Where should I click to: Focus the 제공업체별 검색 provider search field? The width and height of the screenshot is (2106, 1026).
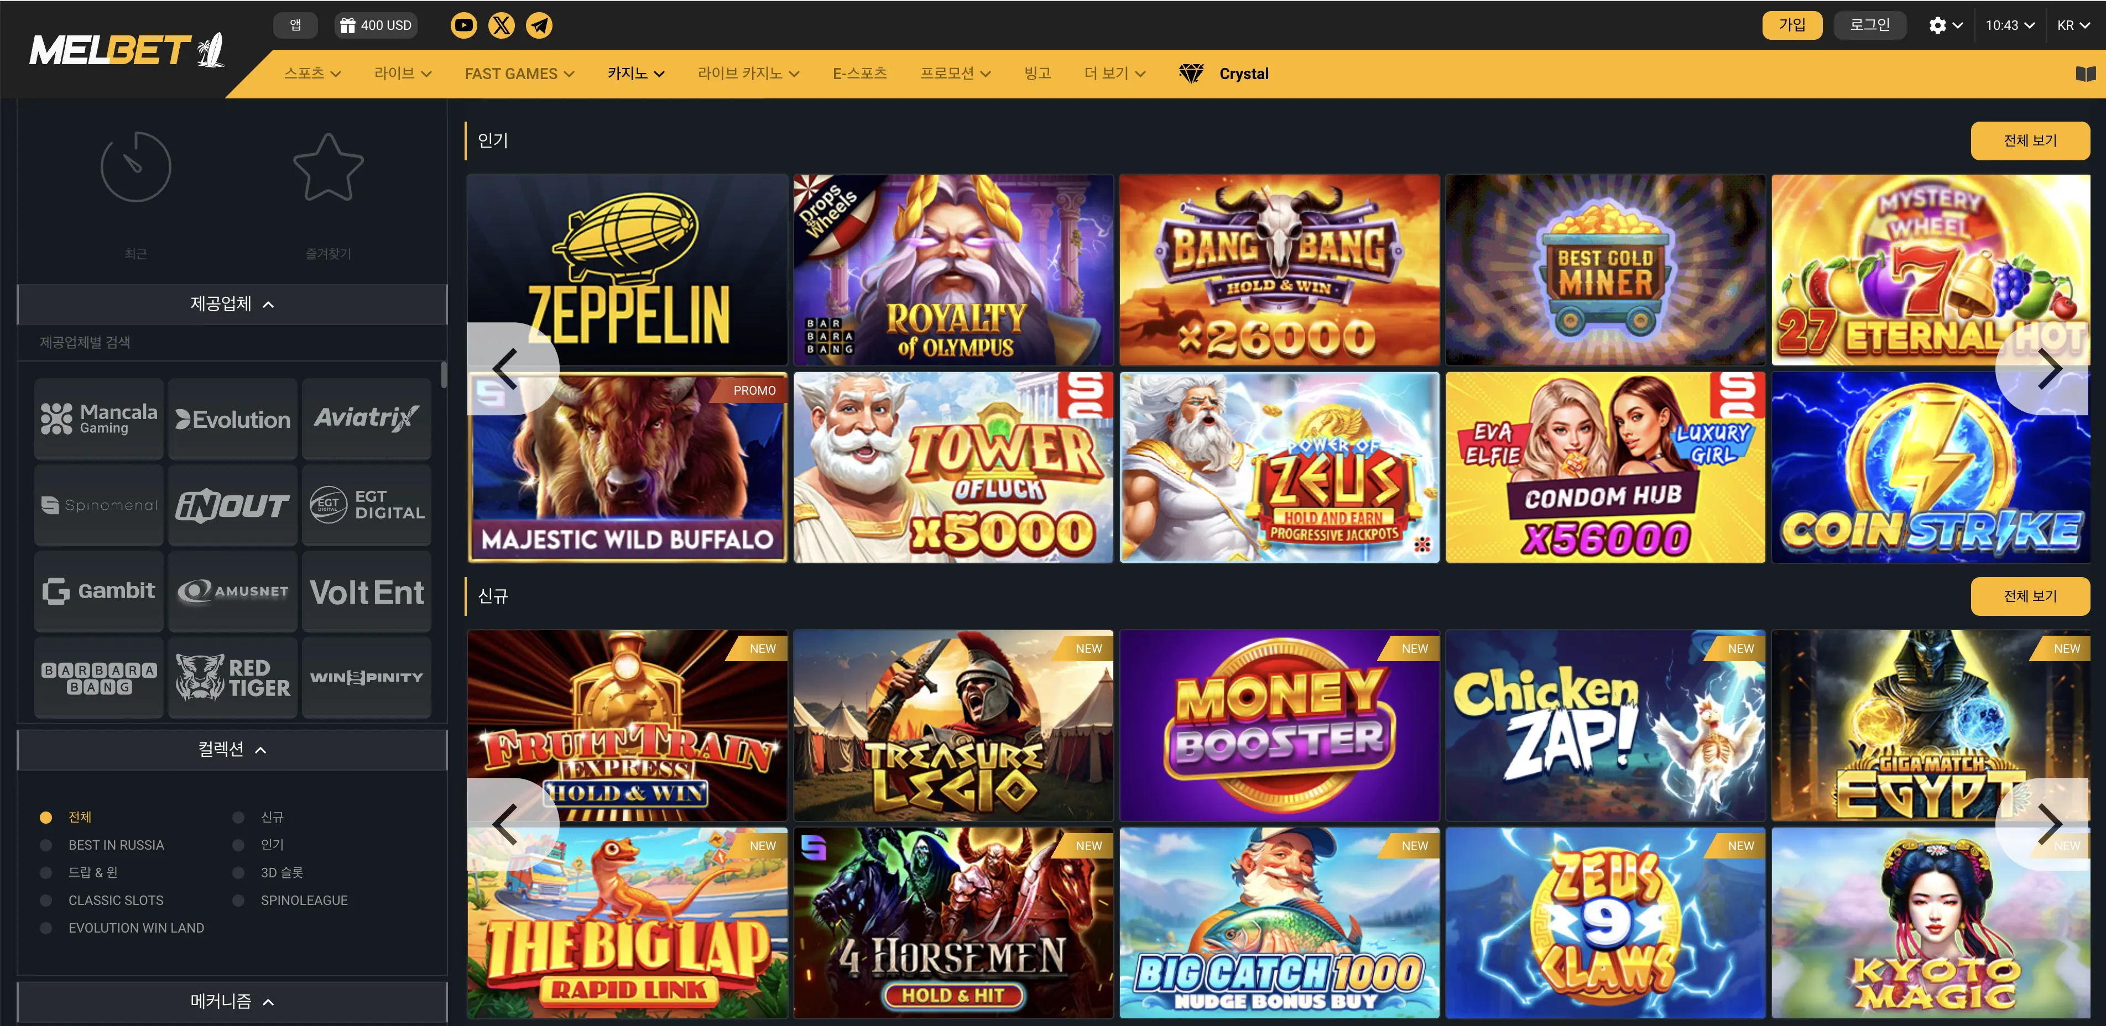click(x=232, y=342)
